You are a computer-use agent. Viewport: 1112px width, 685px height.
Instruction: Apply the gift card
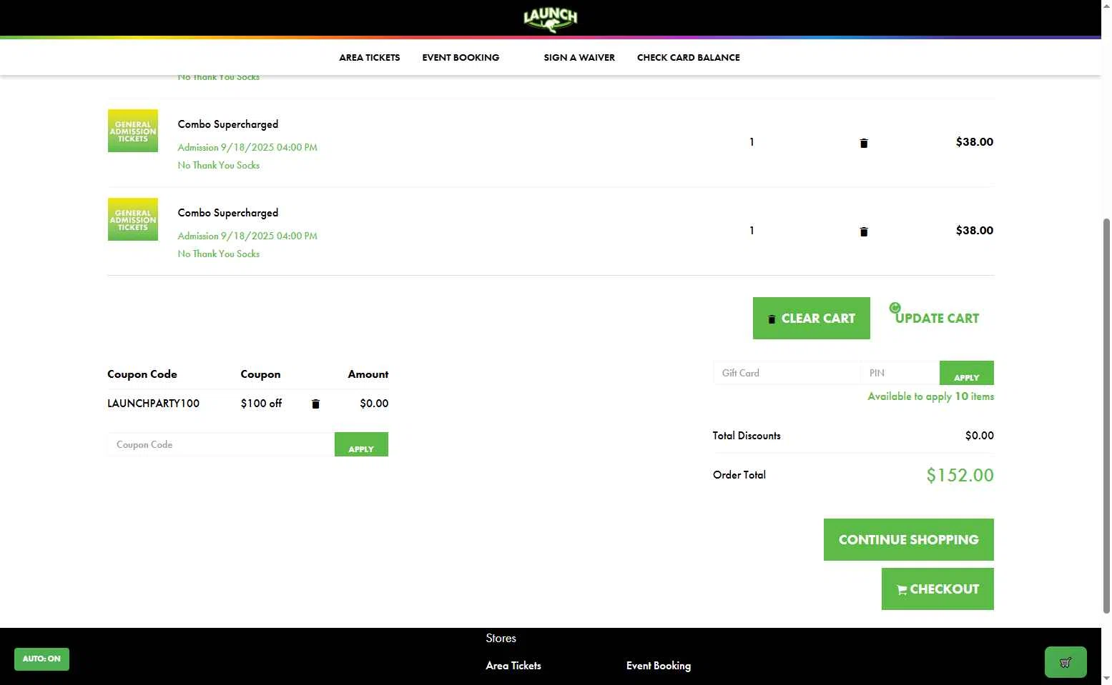click(x=966, y=373)
